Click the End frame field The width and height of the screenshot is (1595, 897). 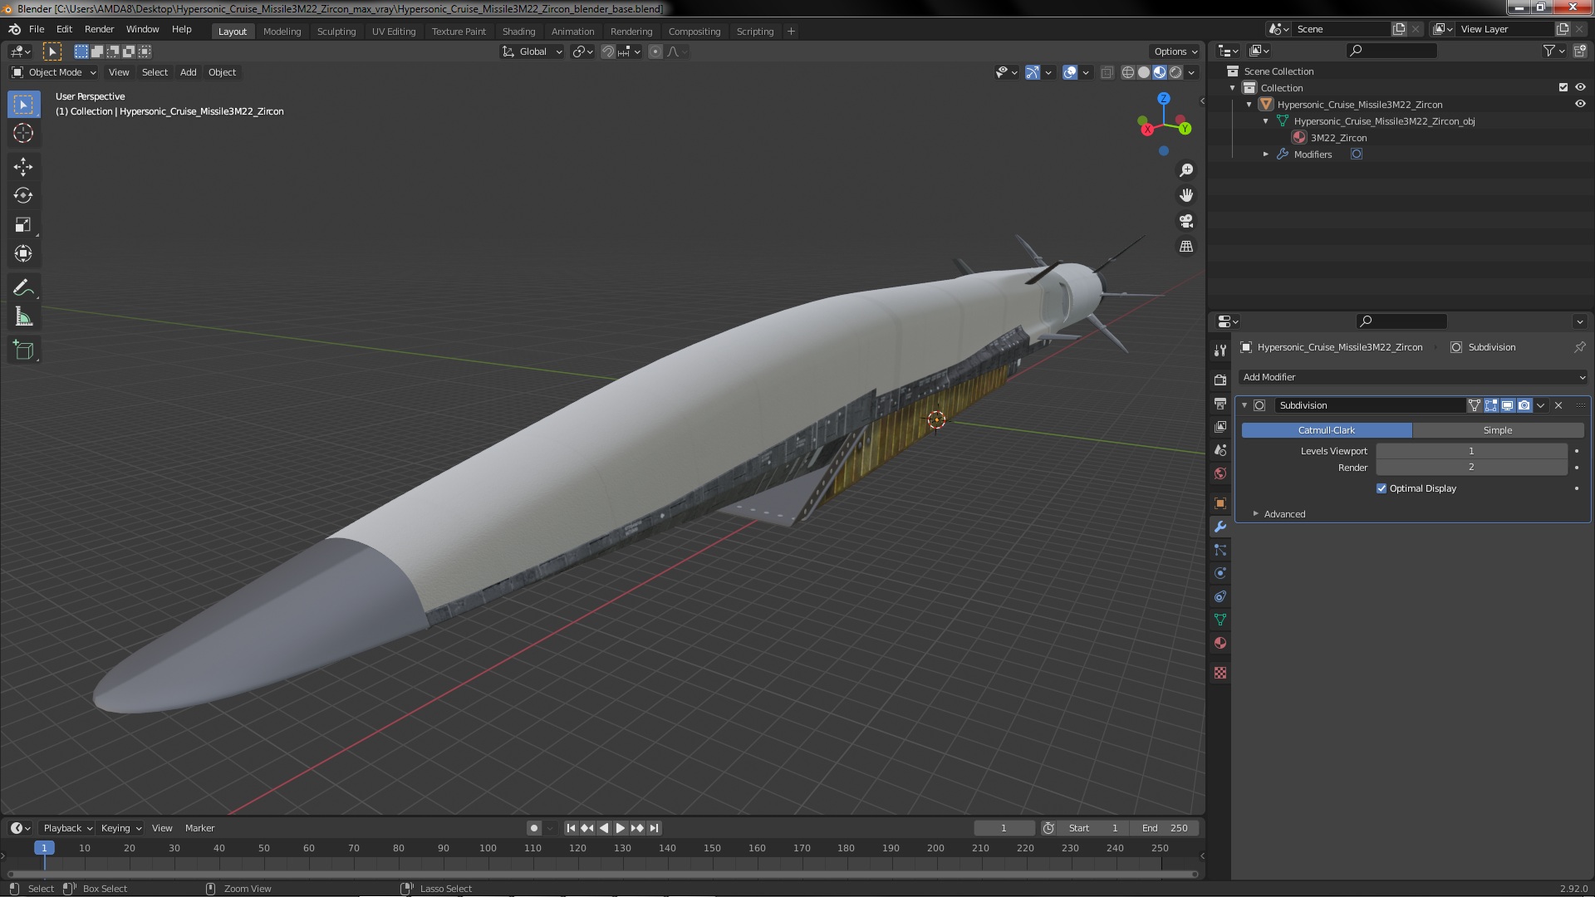tap(1164, 828)
